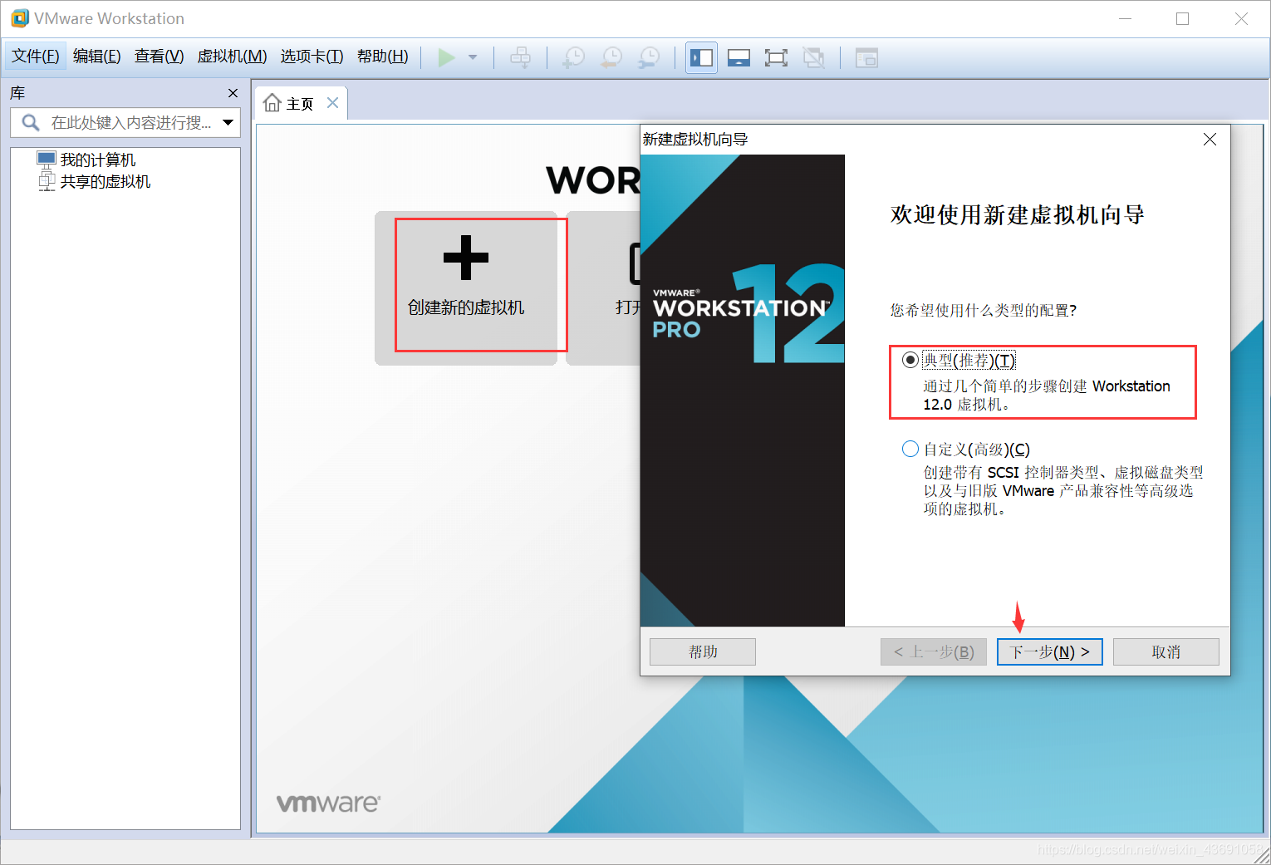The width and height of the screenshot is (1271, 865).
Task: Click the send Ctrl+Alt+Del toolbar icon
Action: pyautogui.click(x=521, y=57)
